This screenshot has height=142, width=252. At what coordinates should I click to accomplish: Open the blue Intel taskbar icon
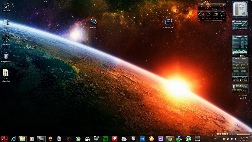pos(142,139)
